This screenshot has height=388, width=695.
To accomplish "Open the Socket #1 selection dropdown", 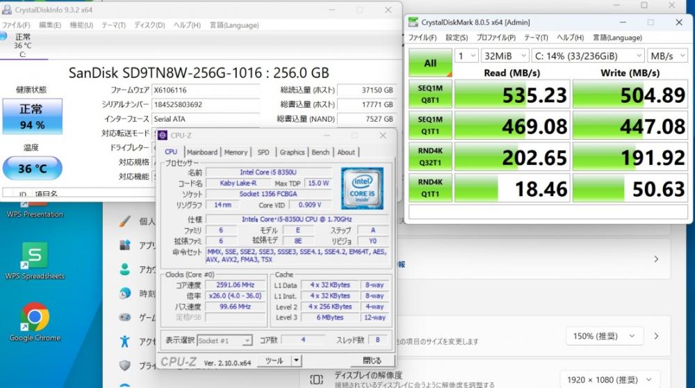I will 224,340.
